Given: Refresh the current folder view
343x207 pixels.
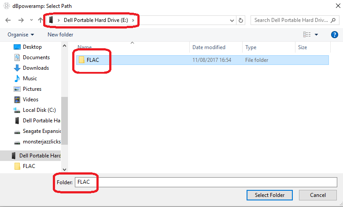Looking at the screenshot, I should pyautogui.click(x=241, y=20).
